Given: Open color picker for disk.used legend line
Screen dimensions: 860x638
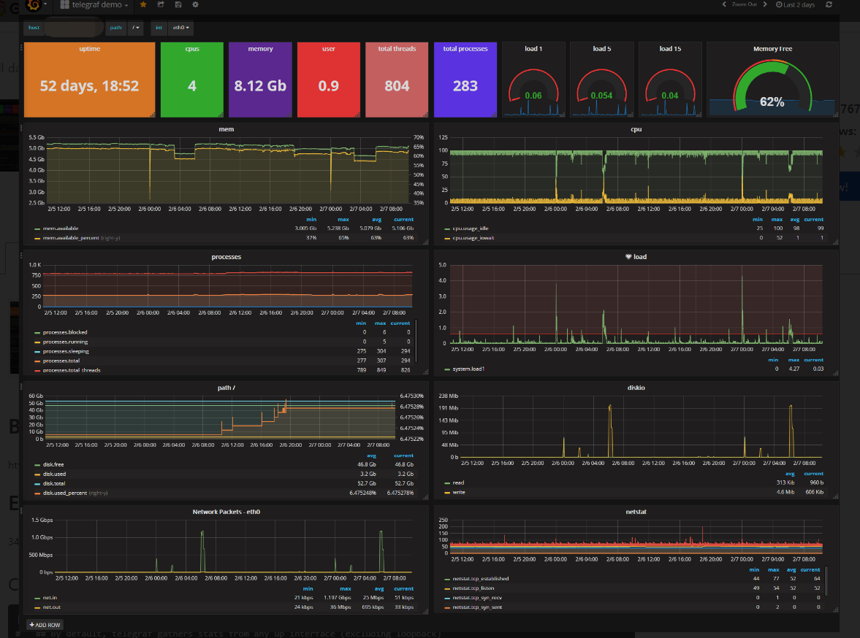Looking at the screenshot, I should coord(37,474).
